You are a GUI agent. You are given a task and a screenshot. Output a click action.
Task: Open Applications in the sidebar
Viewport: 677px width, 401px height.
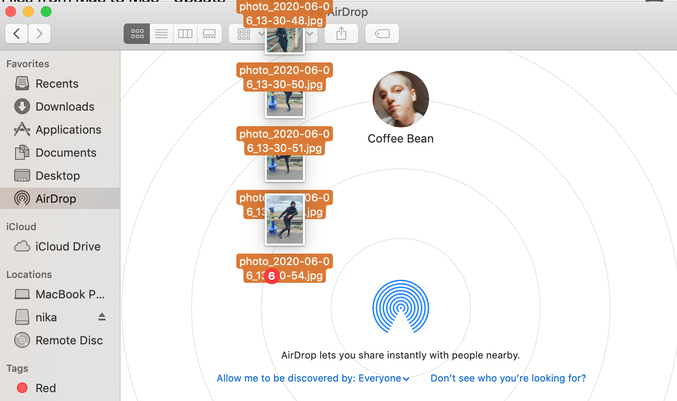[x=60, y=130]
